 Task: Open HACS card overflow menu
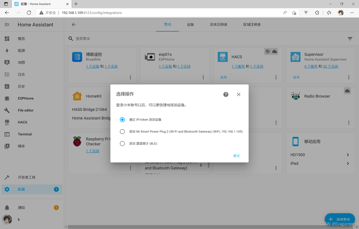[x=276, y=77]
